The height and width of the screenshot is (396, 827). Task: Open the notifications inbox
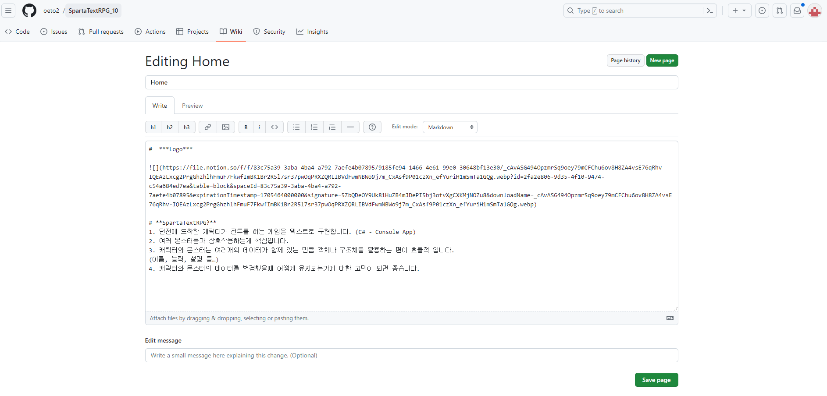click(797, 11)
